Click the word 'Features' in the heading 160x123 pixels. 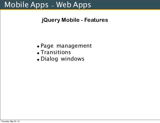pyautogui.click(x=96, y=20)
